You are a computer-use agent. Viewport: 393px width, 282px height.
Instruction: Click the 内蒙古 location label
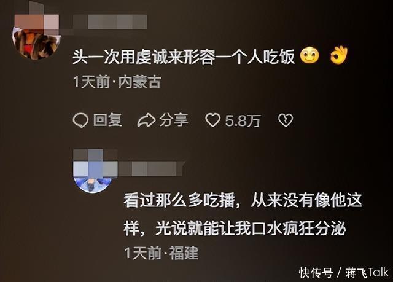139,82
